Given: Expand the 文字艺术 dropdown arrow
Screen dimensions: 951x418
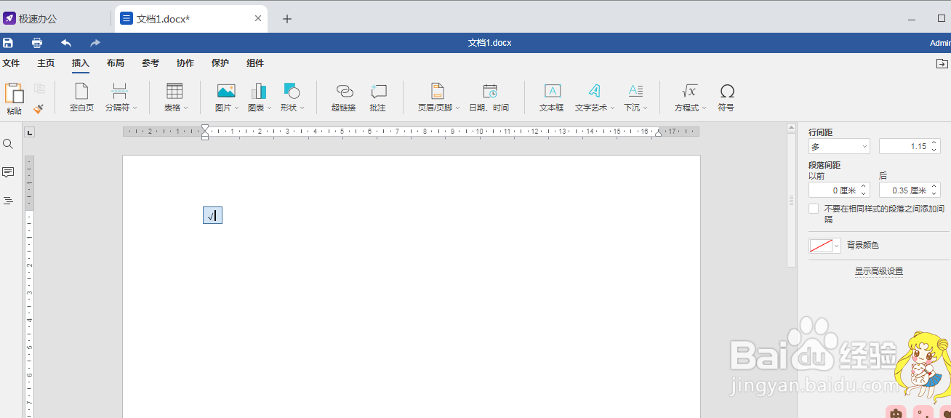Looking at the screenshot, I should (x=612, y=108).
